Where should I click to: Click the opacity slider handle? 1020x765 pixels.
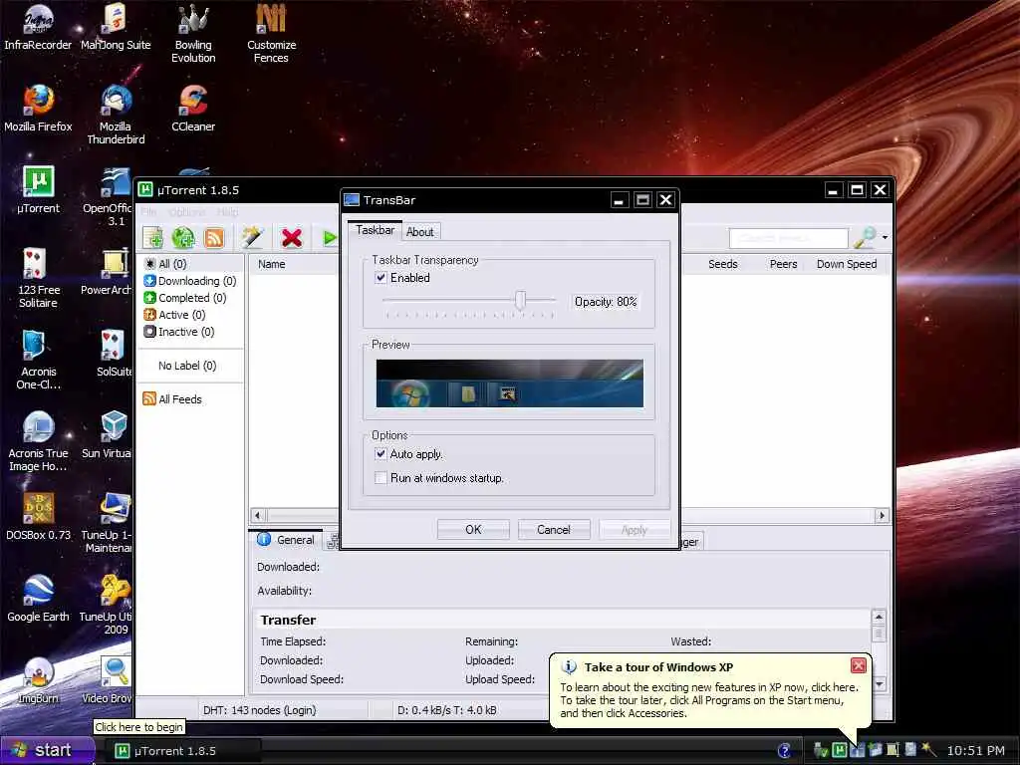(x=520, y=300)
